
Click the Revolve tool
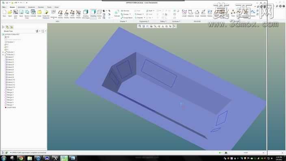tap(125, 11)
